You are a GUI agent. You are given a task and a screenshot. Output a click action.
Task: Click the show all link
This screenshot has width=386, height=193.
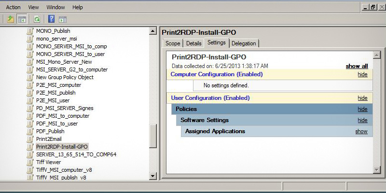[357, 66]
